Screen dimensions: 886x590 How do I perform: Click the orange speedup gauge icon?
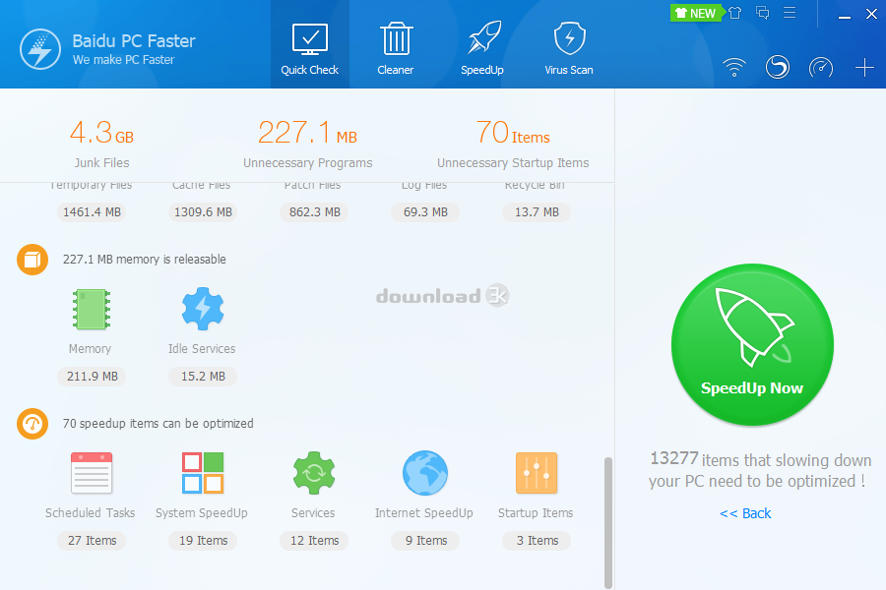32,424
